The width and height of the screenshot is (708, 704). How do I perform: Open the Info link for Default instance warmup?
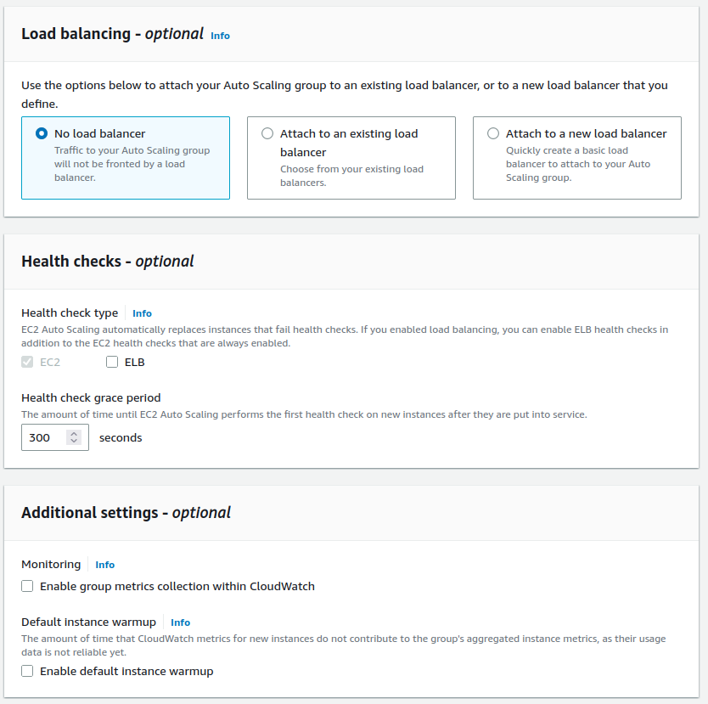click(180, 622)
